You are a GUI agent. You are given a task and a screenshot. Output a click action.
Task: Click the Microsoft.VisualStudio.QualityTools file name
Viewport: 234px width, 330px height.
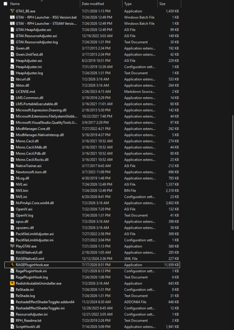pyautogui.click(x=47, y=122)
